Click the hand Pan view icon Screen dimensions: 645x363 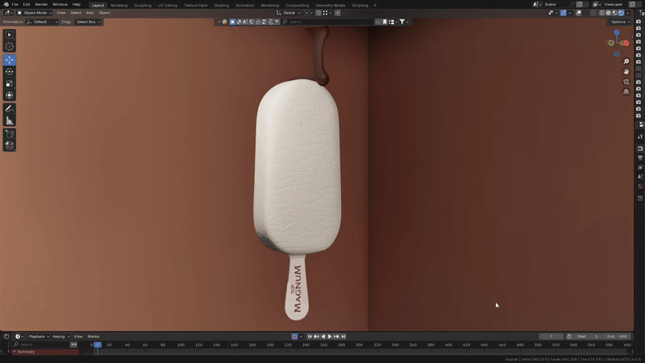pyautogui.click(x=626, y=72)
